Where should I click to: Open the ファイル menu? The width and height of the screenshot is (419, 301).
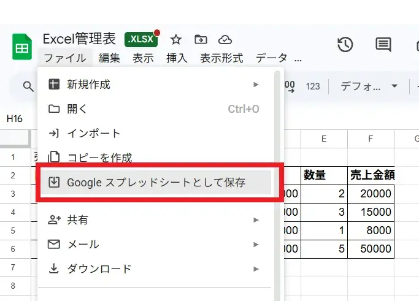click(x=65, y=58)
